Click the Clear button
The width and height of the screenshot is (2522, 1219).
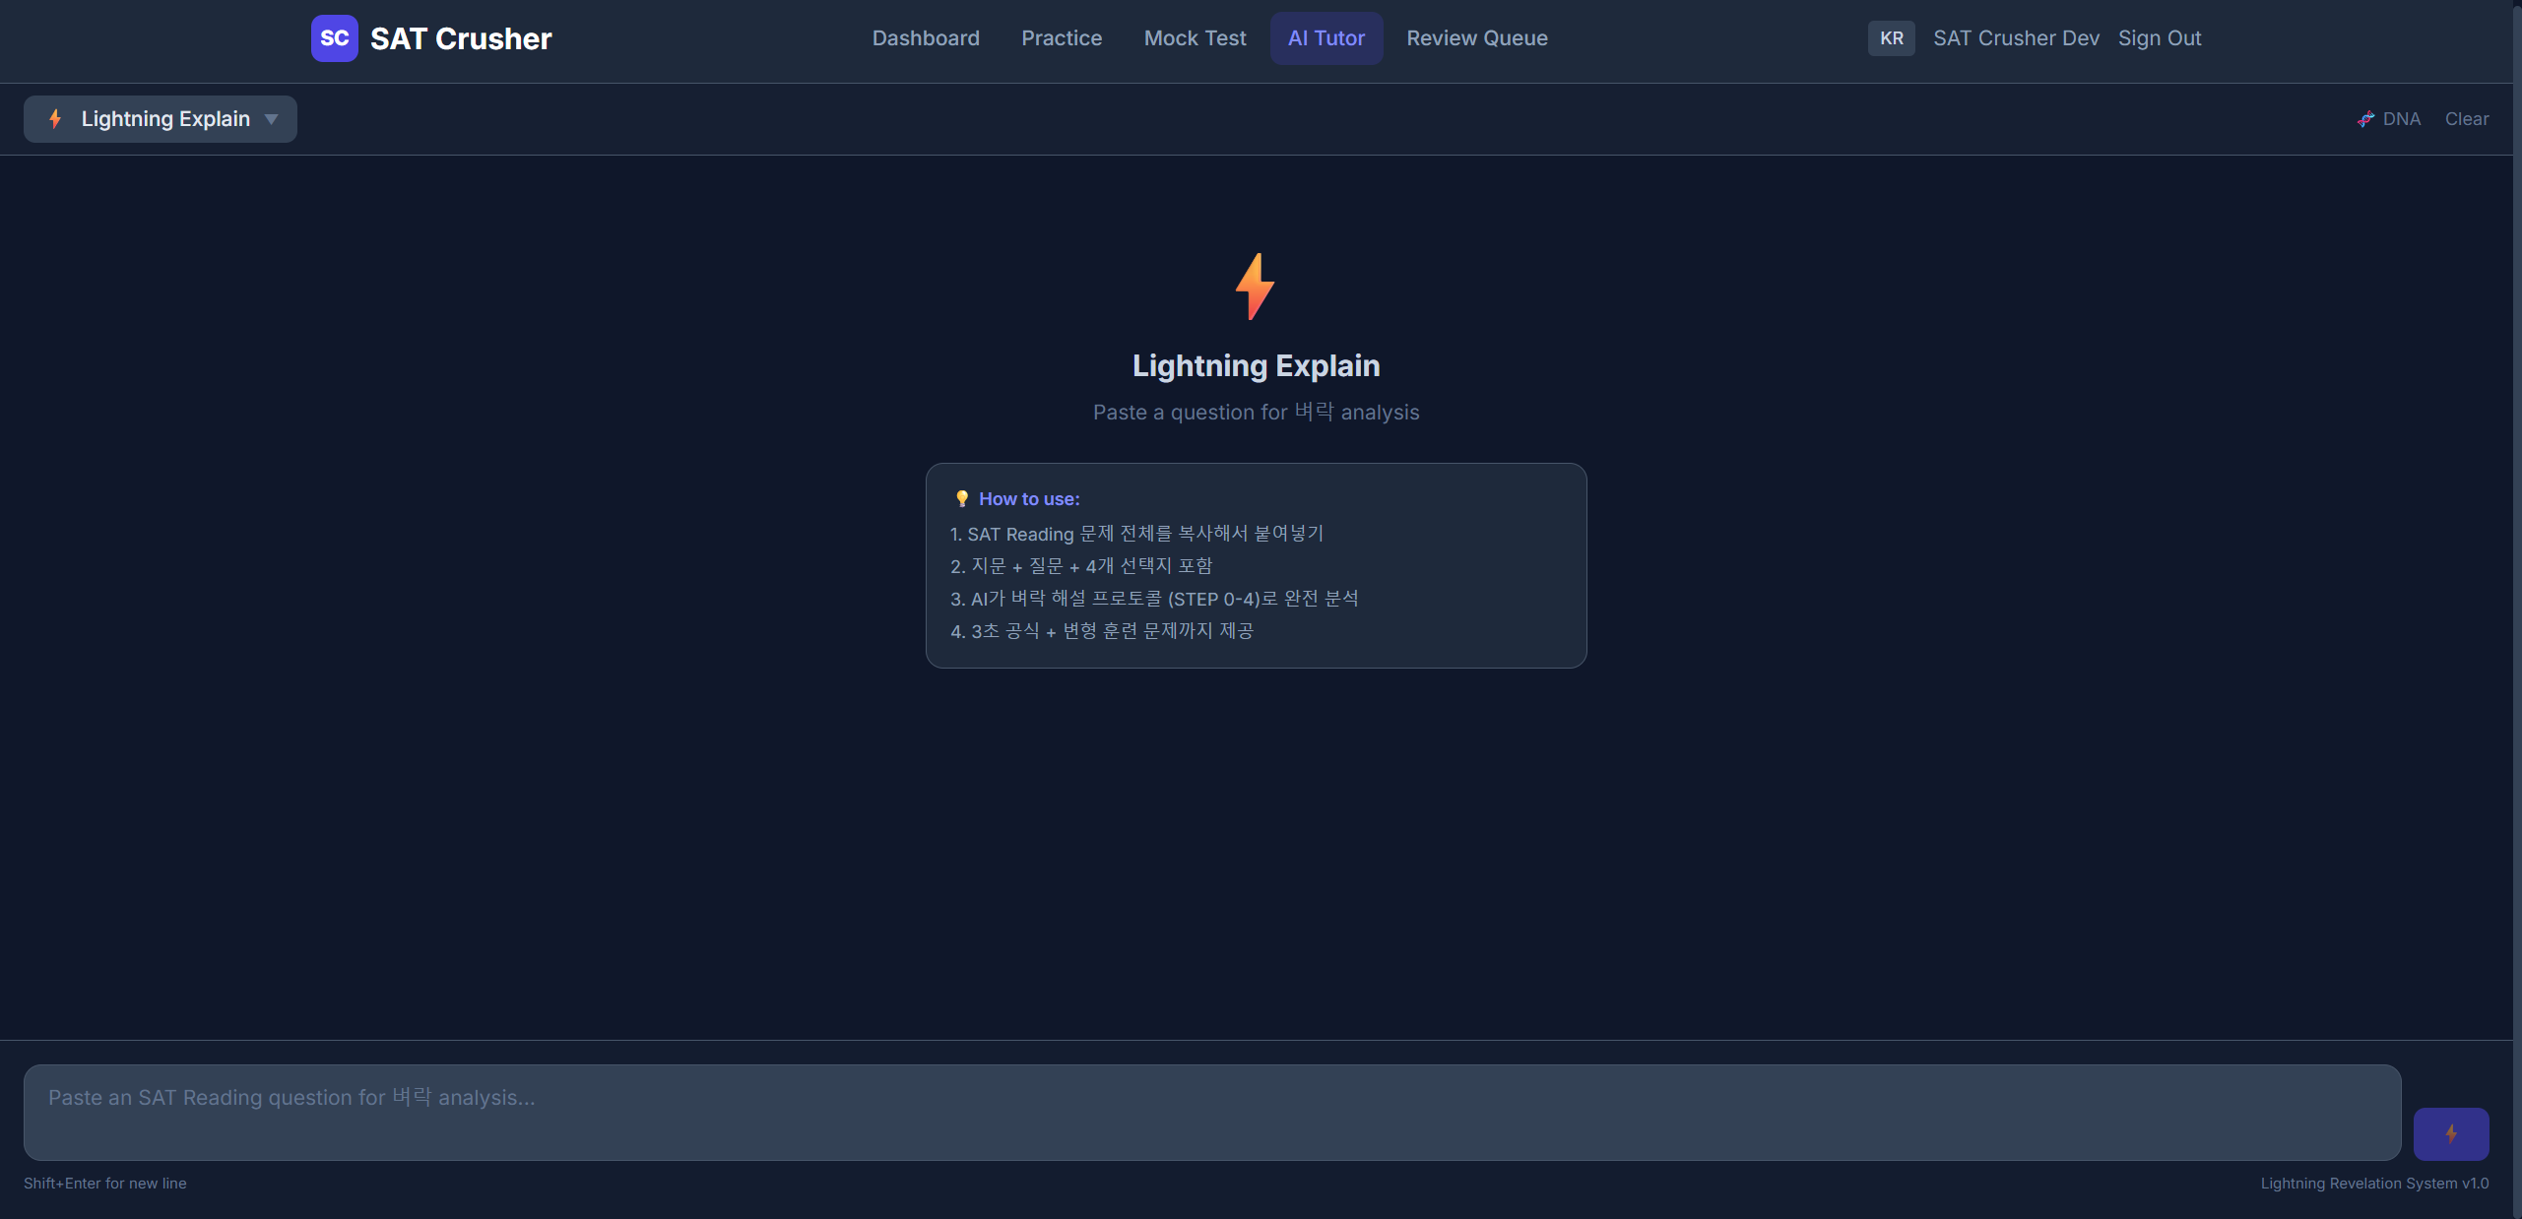tap(2466, 118)
